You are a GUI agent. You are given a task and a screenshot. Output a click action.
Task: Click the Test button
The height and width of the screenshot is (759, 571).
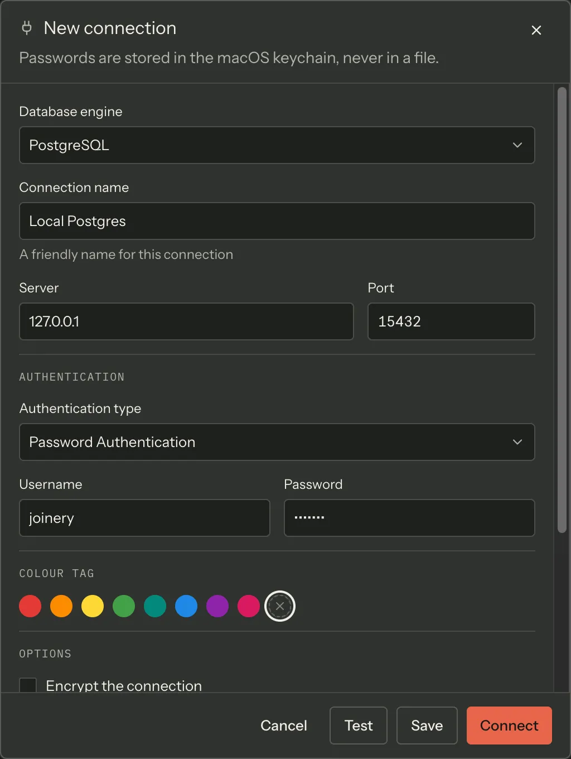click(x=359, y=726)
